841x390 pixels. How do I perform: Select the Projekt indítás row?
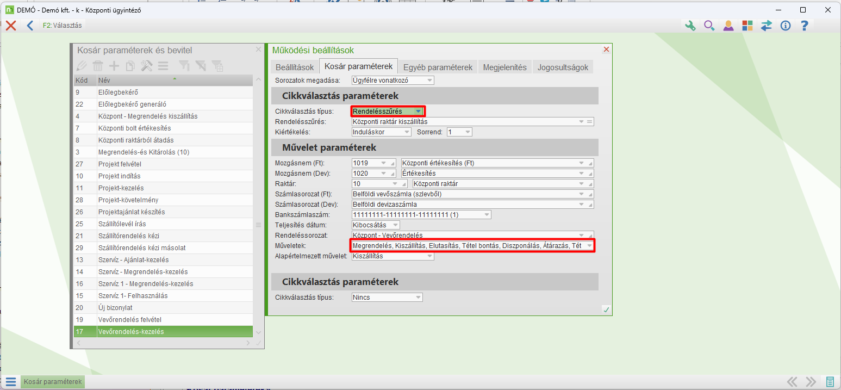pos(163,176)
